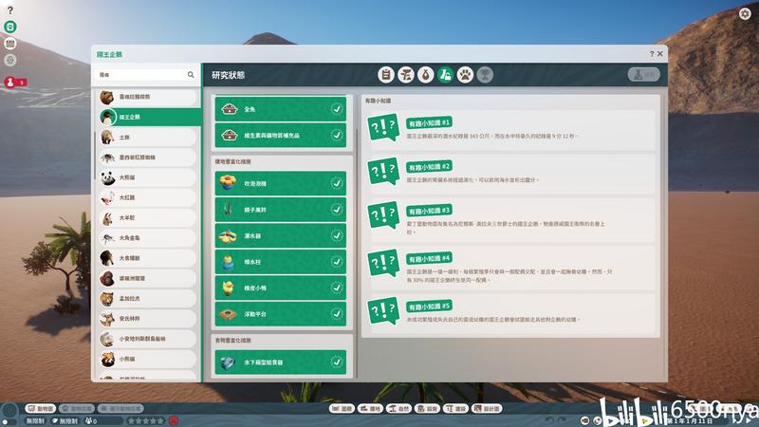Click the vitamin and mineral supplement item
The image size is (759, 427).
tap(280, 135)
